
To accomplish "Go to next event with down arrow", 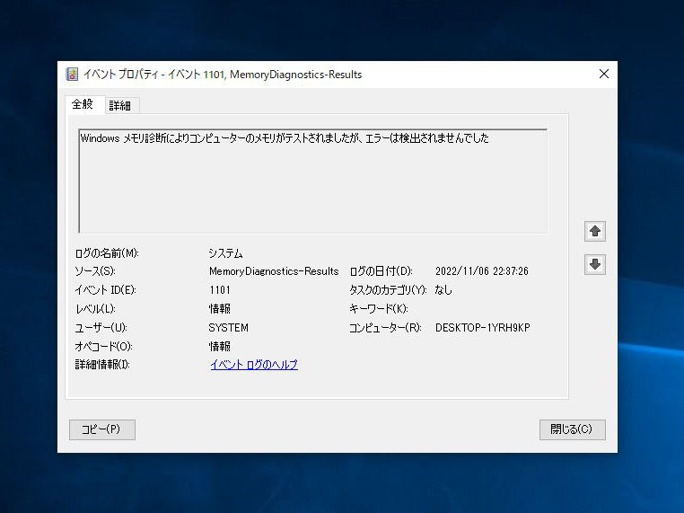I will coord(595,264).
